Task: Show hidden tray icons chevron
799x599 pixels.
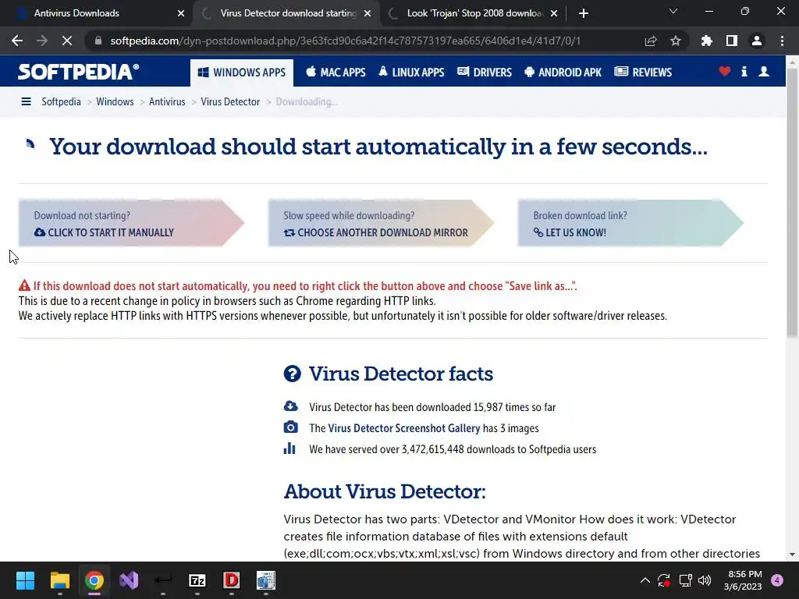Action: point(645,580)
